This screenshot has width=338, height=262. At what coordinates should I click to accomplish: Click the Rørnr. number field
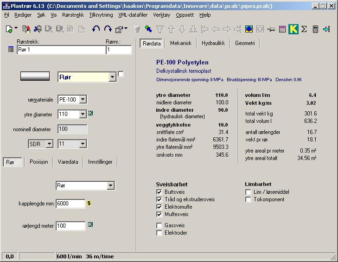tap(119, 50)
